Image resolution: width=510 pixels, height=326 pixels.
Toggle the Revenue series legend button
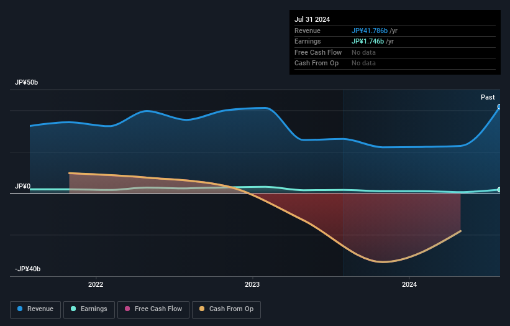(x=35, y=309)
